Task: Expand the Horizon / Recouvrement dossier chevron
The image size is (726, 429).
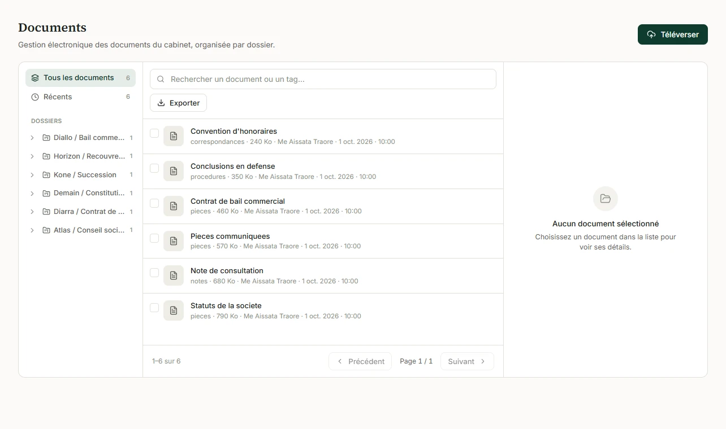Action: pyautogui.click(x=32, y=156)
